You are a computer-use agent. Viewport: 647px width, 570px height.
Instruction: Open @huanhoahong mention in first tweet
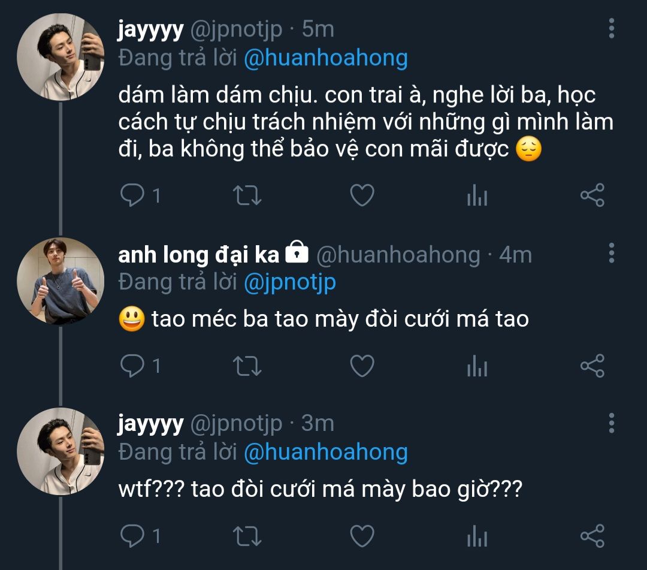pyautogui.click(x=325, y=58)
